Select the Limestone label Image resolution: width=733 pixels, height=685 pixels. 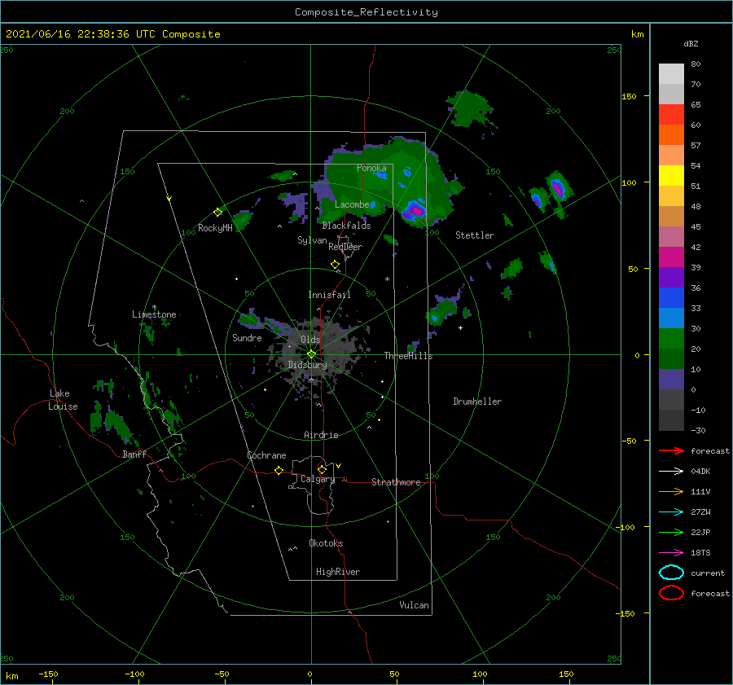[154, 314]
